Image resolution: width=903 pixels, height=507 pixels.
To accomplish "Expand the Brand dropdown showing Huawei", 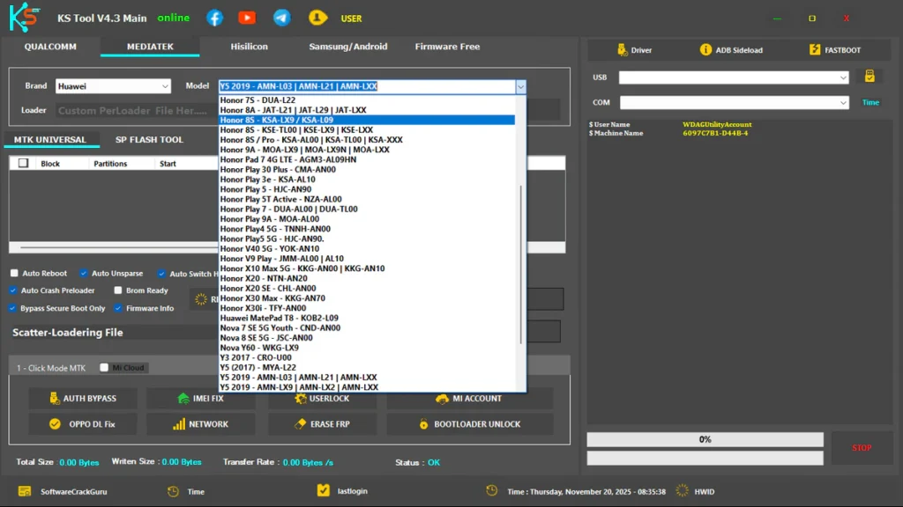I will pyautogui.click(x=112, y=86).
